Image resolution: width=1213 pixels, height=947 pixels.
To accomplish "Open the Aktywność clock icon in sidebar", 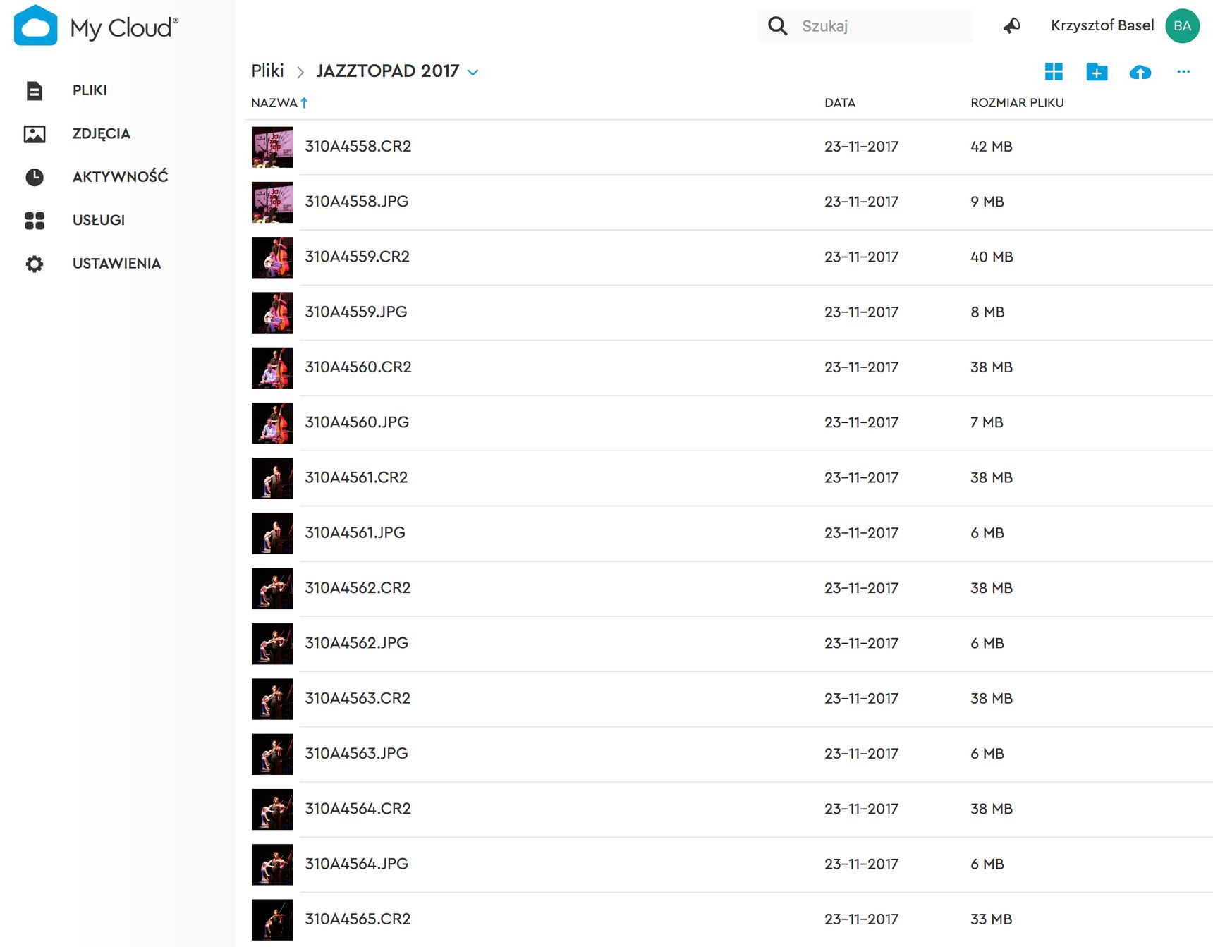I will (x=35, y=177).
